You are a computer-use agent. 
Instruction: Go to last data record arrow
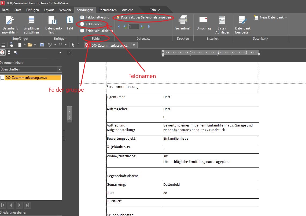(x=149, y=26)
